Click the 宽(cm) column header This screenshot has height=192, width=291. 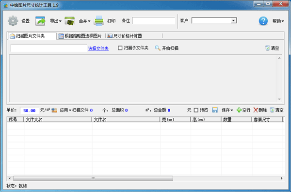click(x=175, y=119)
